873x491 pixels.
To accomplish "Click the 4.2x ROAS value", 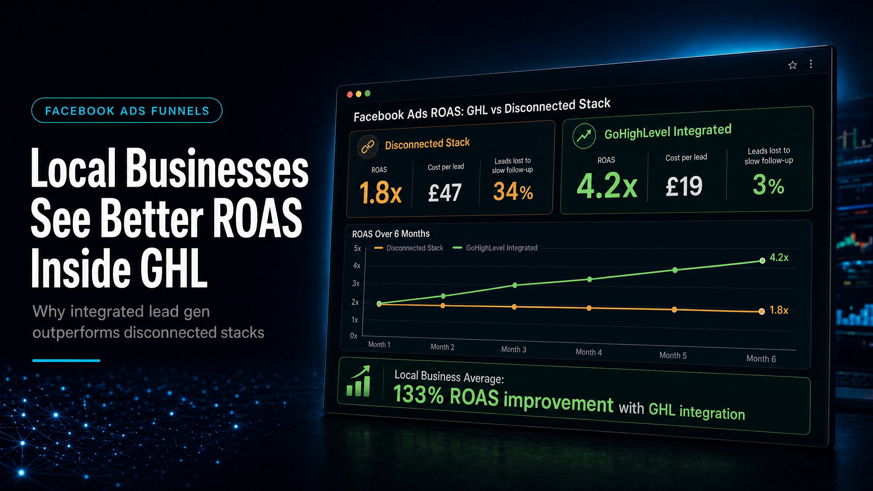I will [x=607, y=186].
